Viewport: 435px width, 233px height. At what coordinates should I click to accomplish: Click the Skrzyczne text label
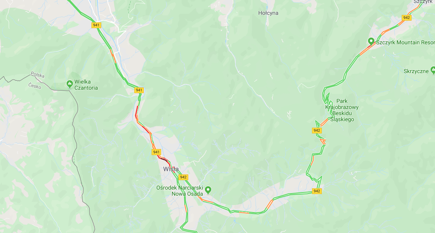[x=416, y=71]
